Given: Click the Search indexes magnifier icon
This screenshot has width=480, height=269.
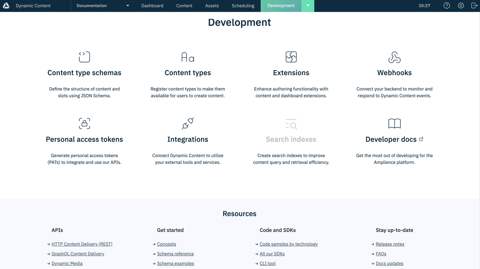Looking at the screenshot, I should (291, 124).
